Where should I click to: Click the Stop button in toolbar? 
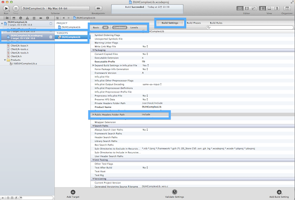tap(16, 8)
